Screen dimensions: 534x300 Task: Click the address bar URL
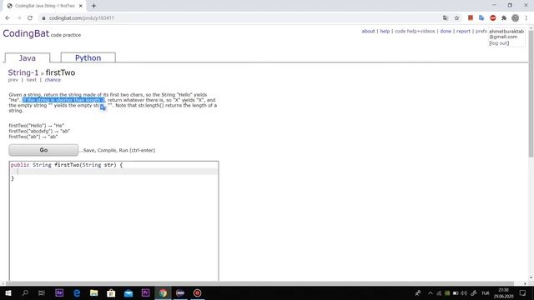tap(82, 18)
